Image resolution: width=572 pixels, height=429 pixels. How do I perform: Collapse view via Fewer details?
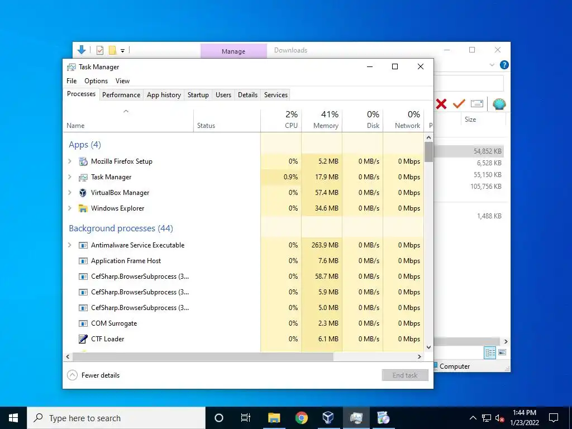tap(94, 375)
